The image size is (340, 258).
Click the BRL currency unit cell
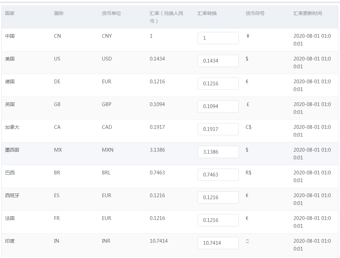106,173
